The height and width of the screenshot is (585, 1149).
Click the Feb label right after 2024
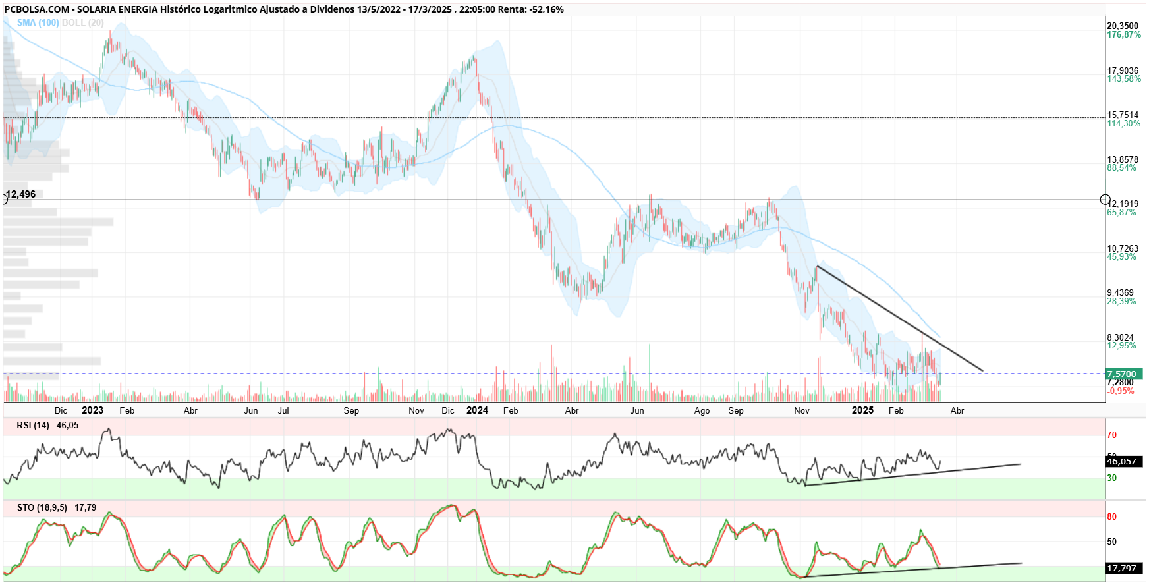click(511, 410)
